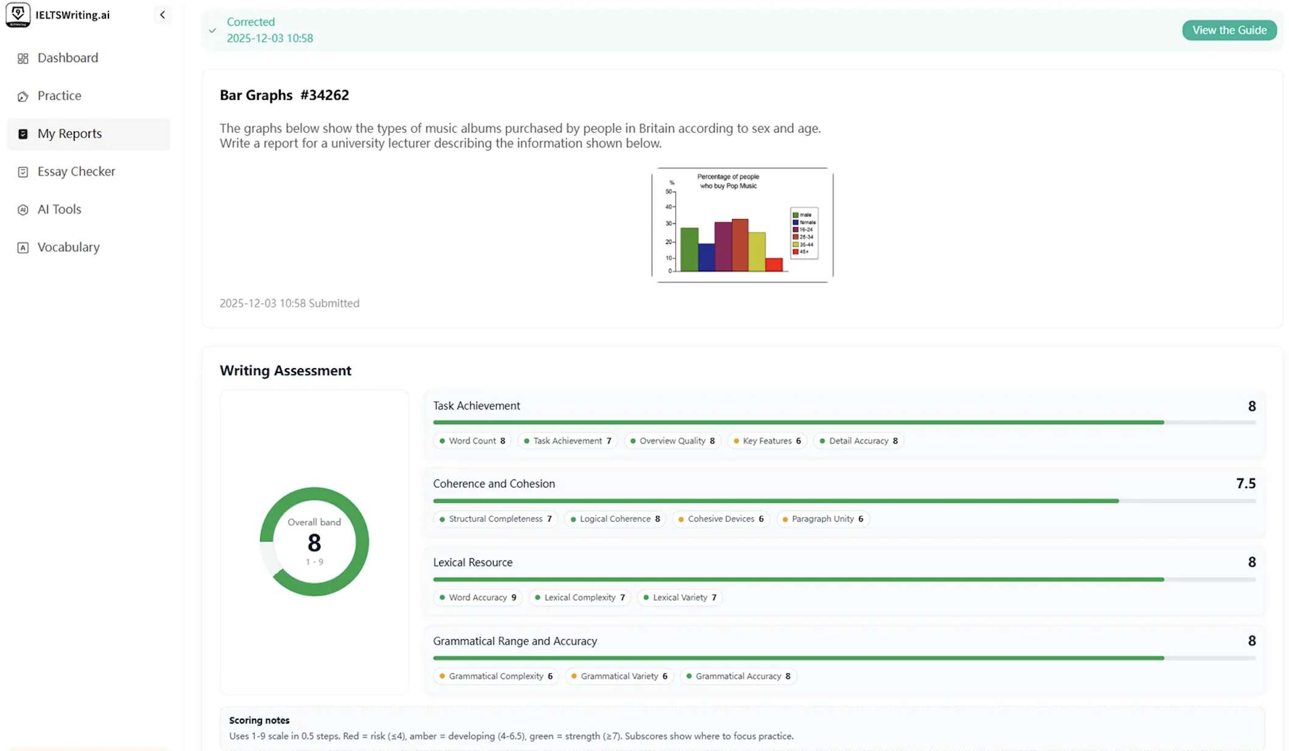The height and width of the screenshot is (751, 1289).
Task: Click the Dashboard grid icon
Action: point(23,58)
